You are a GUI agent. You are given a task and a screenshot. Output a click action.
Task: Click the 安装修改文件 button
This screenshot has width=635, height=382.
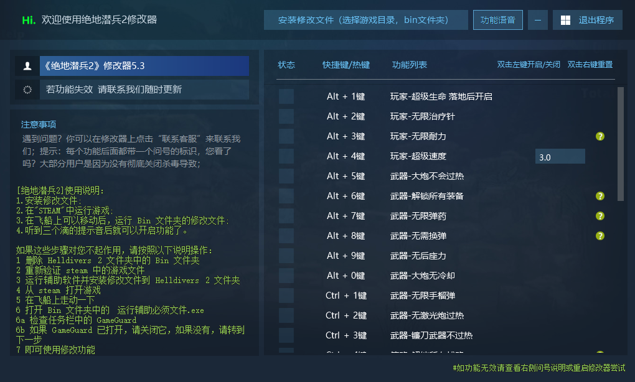click(365, 21)
